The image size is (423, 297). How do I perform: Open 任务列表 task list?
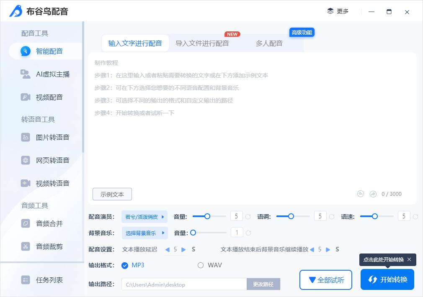[x=42, y=280]
